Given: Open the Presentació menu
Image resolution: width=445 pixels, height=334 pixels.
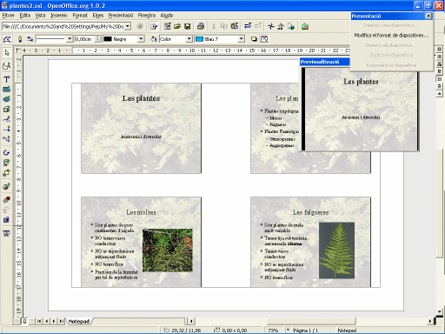Looking at the screenshot, I should pyautogui.click(x=121, y=16).
